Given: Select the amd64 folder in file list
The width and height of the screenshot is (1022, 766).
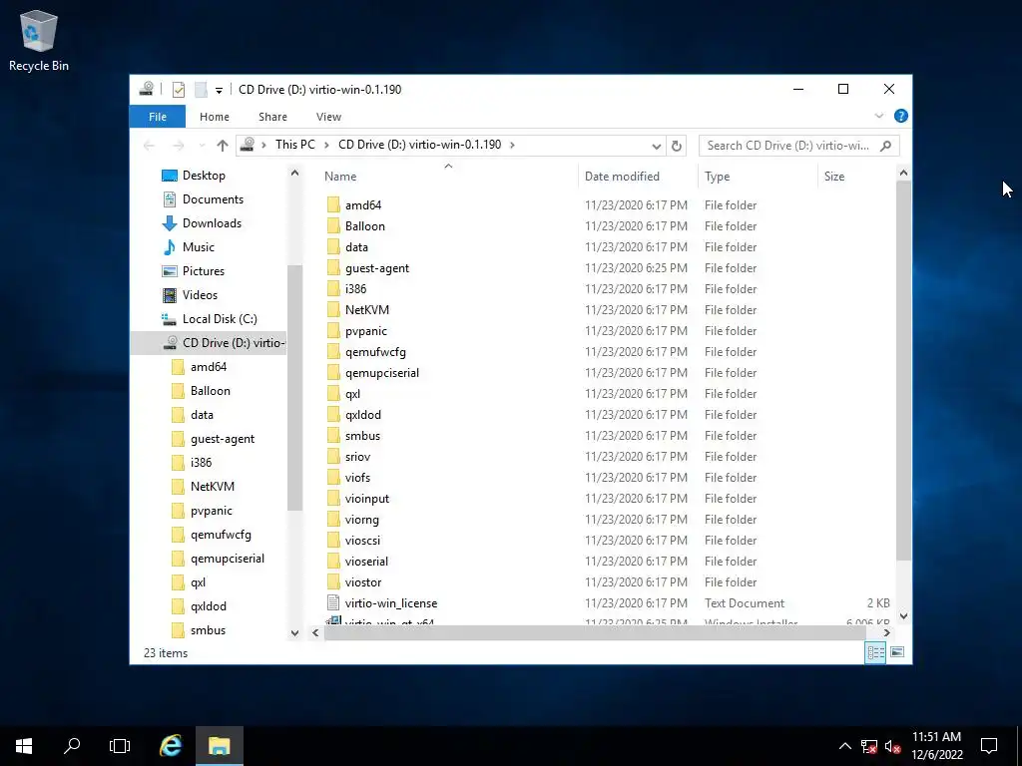Looking at the screenshot, I should coord(363,205).
